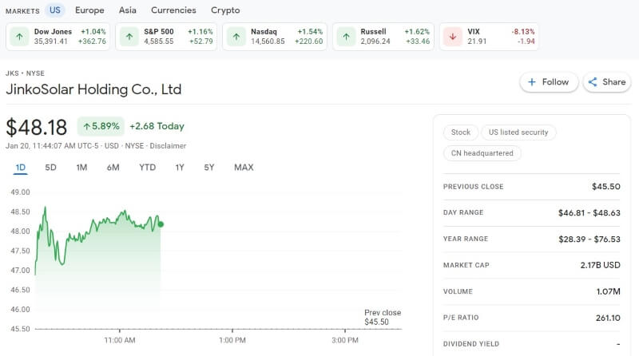The width and height of the screenshot is (639, 356).
Task: Switch to the Europe markets tab
Action: 89,10
